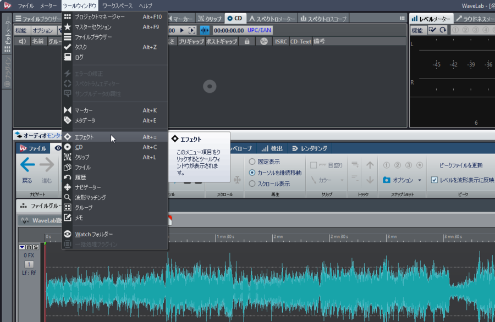This screenshot has height=322, width=495.
Task: Switch to the レベルメーター tab
Action: (x=431, y=19)
